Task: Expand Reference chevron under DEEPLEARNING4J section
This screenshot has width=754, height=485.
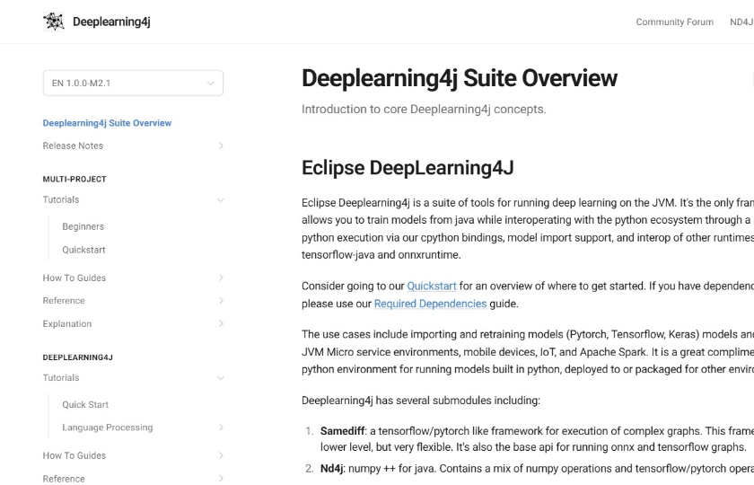Action: 221,479
